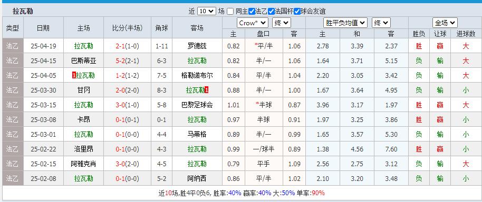
Task: Click the 5-2(2-1) score link
Action: point(127,61)
